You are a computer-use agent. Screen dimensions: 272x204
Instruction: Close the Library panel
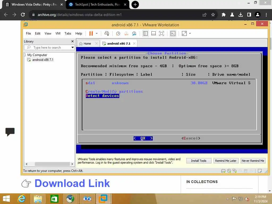coord(73,41)
